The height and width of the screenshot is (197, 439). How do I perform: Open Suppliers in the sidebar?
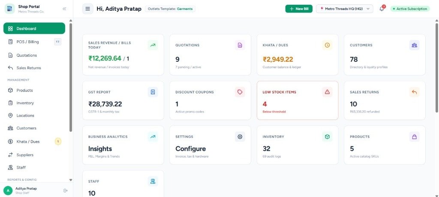tap(34, 155)
